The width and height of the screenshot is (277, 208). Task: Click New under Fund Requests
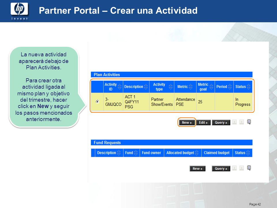tap(197, 168)
